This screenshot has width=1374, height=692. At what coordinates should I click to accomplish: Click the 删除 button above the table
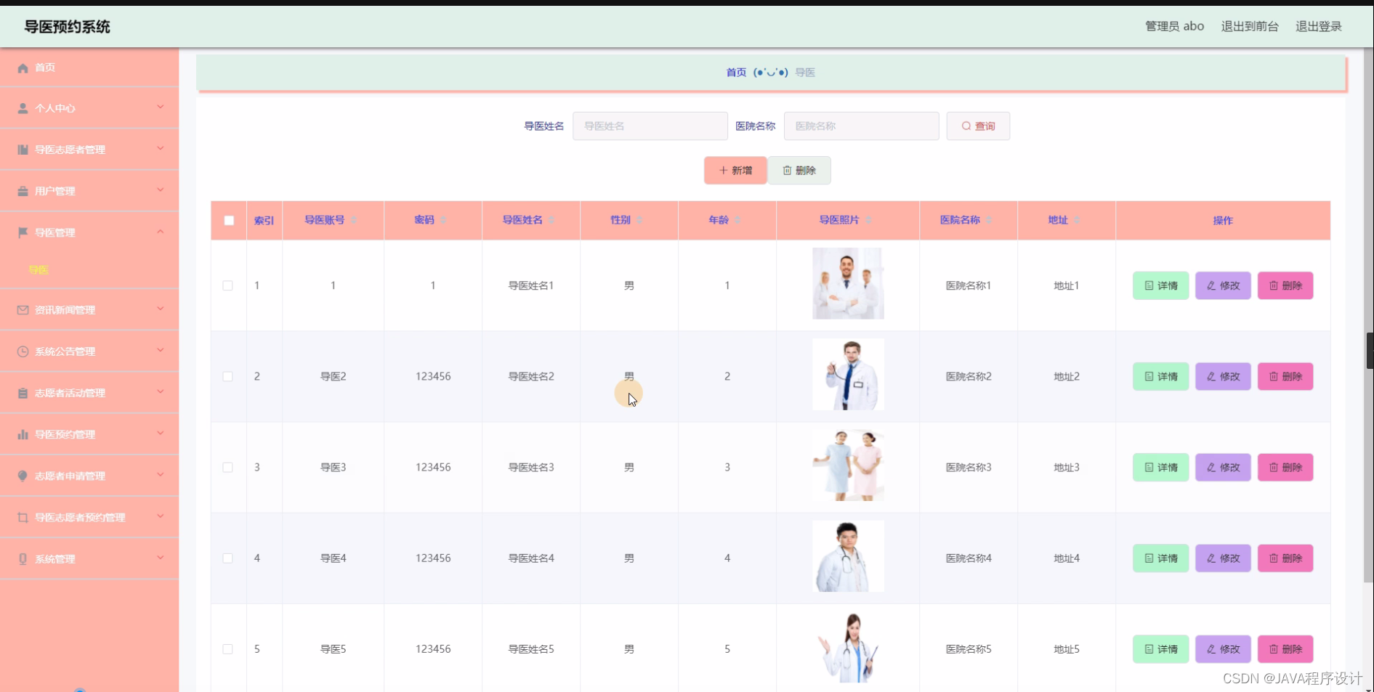(x=799, y=170)
